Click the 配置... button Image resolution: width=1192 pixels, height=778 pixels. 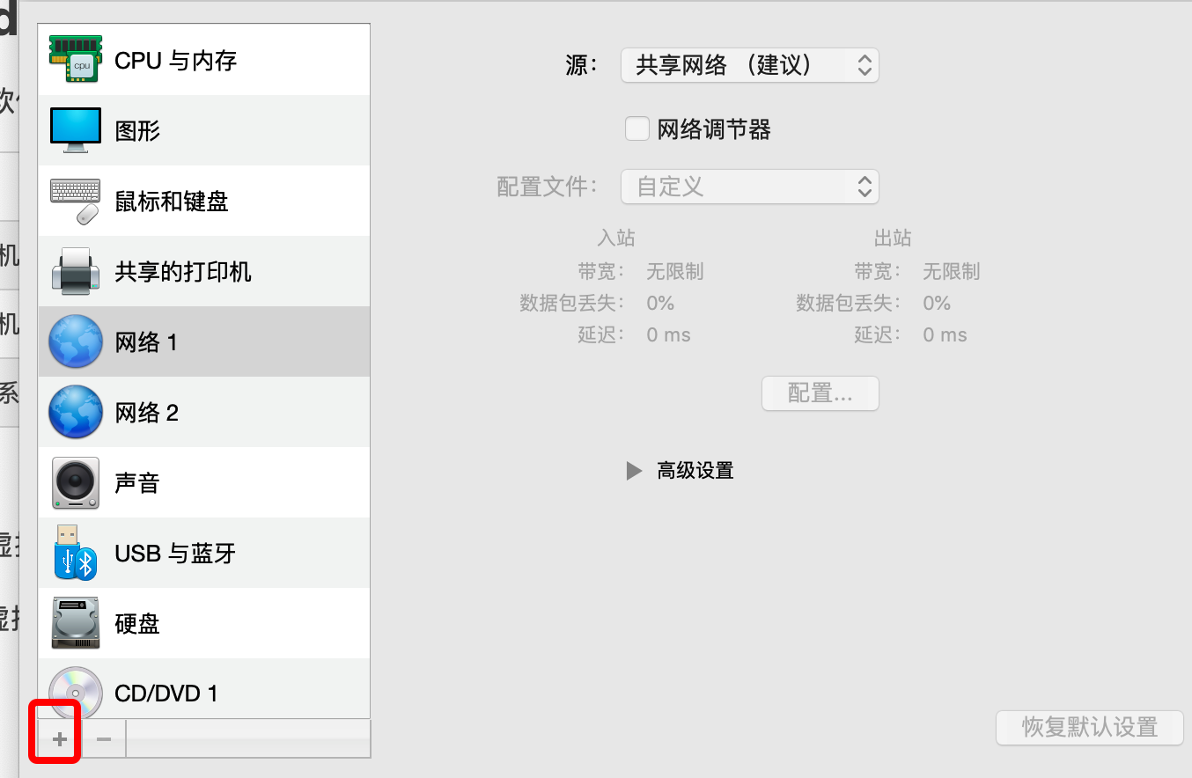pos(819,393)
